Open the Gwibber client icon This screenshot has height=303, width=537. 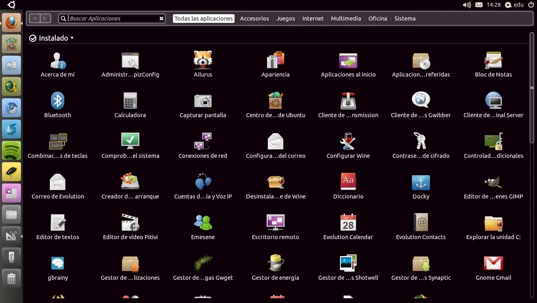(x=421, y=100)
